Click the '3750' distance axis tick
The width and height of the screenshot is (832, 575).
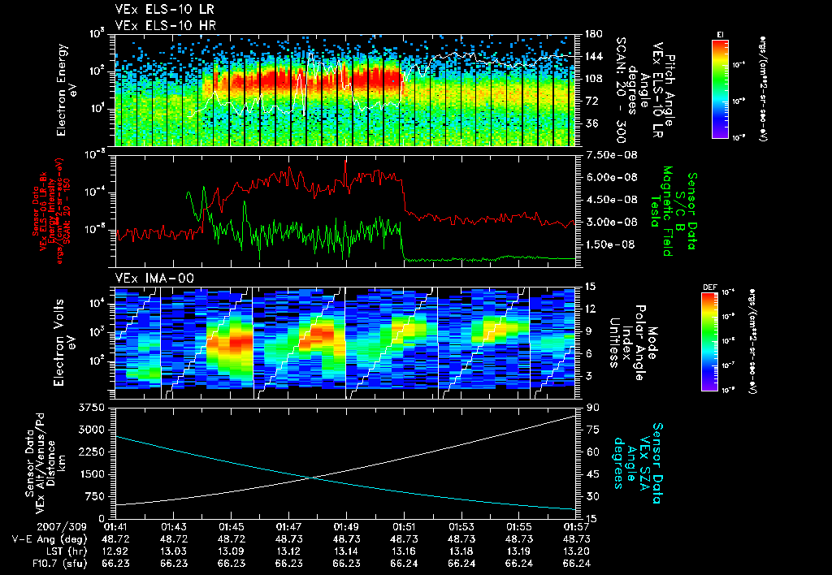pos(91,408)
